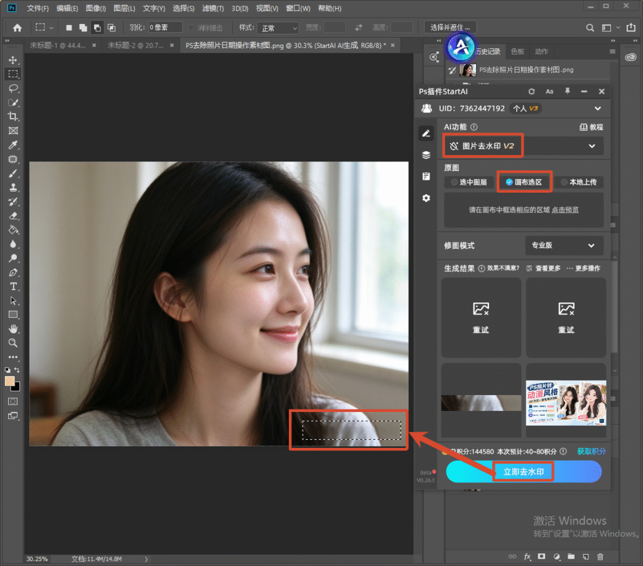
Task: Click the 获取积分 link
Action: tap(592, 452)
